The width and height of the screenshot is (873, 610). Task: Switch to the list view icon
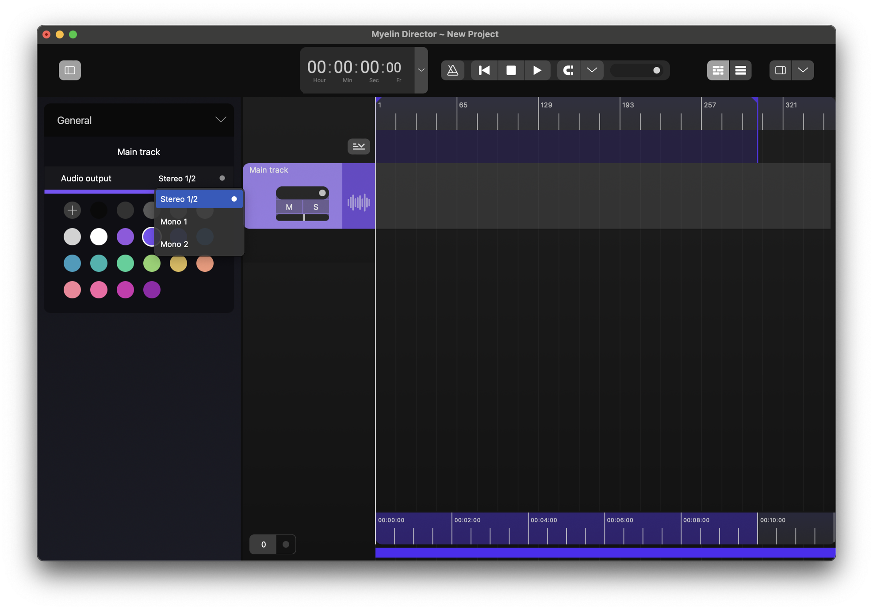pos(740,70)
